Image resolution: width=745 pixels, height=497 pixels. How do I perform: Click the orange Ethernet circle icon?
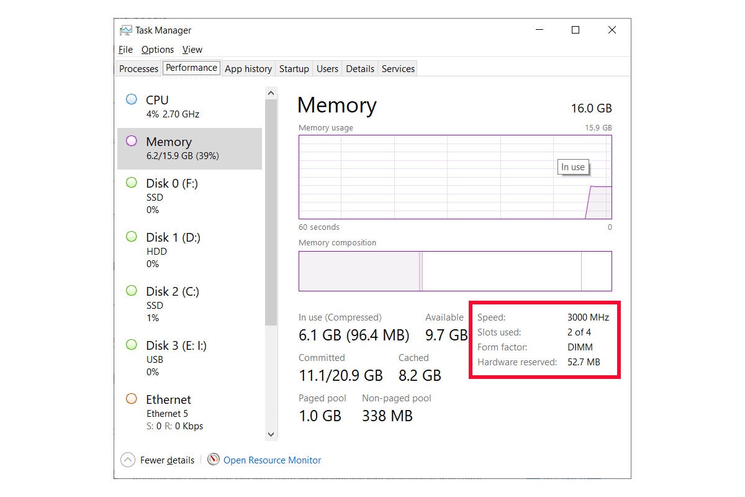[x=132, y=399]
